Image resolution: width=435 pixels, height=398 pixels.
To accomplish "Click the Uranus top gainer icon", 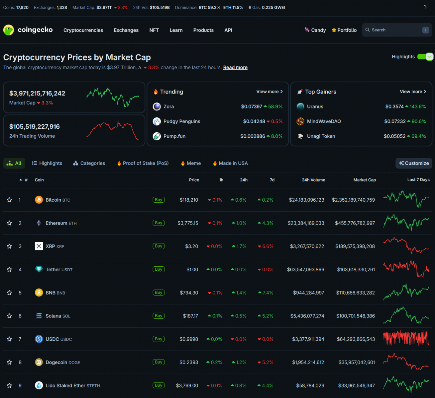I will point(300,106).
